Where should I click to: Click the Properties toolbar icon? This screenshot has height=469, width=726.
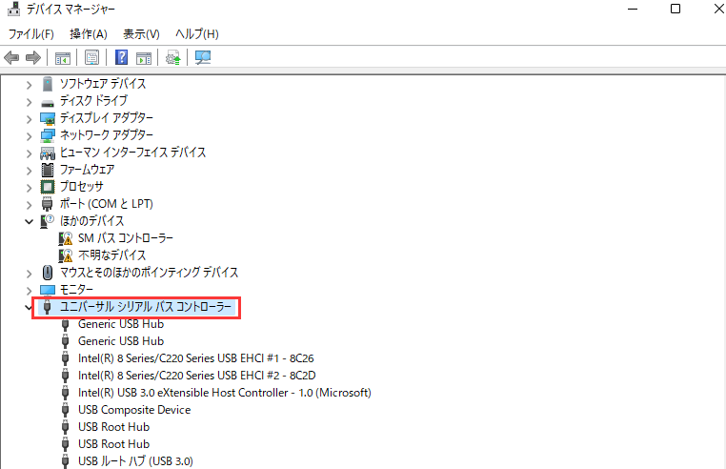point(91,57)
